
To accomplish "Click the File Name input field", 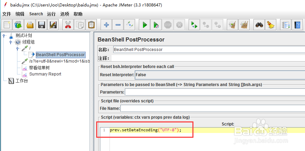I will pos(213,108).
